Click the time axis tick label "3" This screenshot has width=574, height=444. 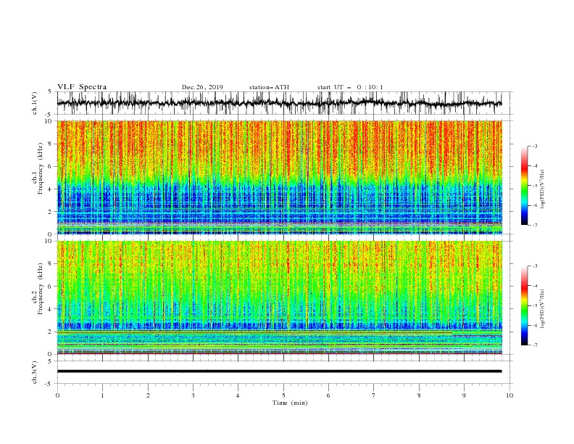[193, 395]
